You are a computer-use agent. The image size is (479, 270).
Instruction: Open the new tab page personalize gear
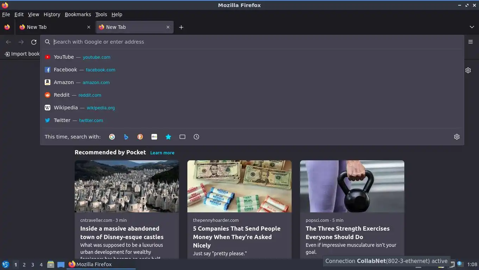(468, 70)
